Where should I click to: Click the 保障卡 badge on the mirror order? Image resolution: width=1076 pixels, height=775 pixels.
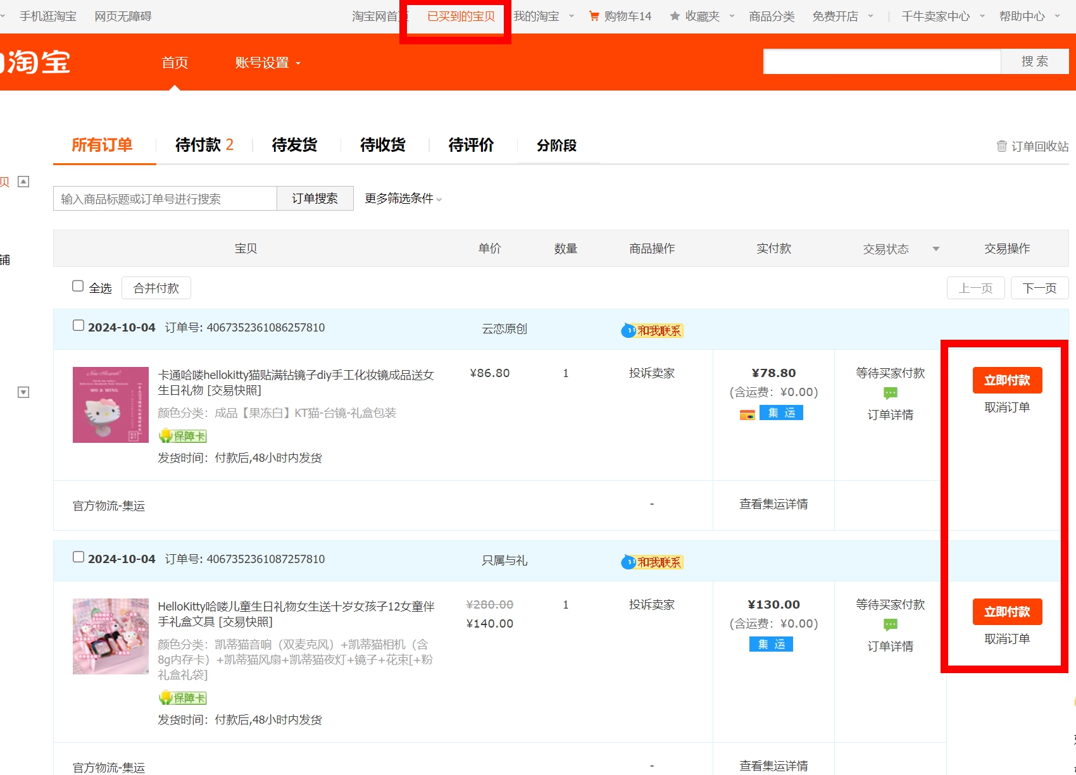pos(183,436)
